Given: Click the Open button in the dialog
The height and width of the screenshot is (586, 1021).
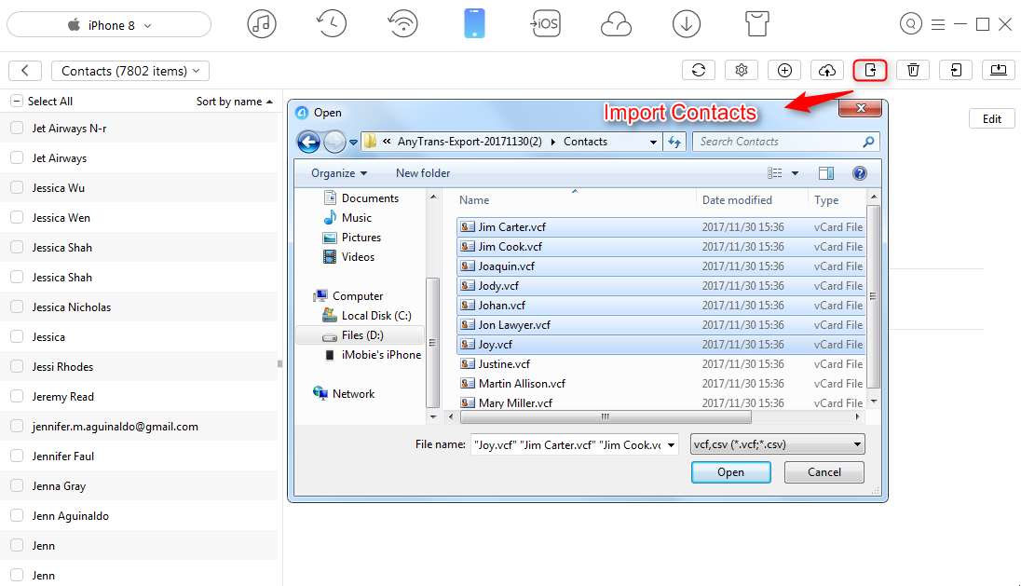Looking at the screenshot, I should 730,472.
